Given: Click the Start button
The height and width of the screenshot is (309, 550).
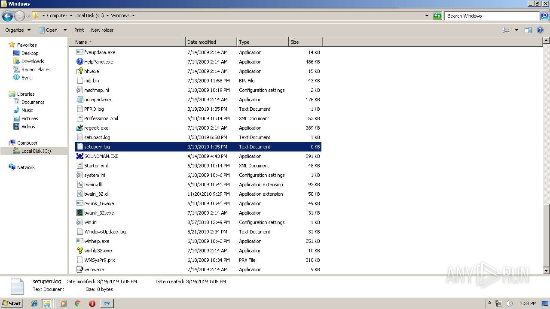Looking at the screenshot, I should point(12,303).
